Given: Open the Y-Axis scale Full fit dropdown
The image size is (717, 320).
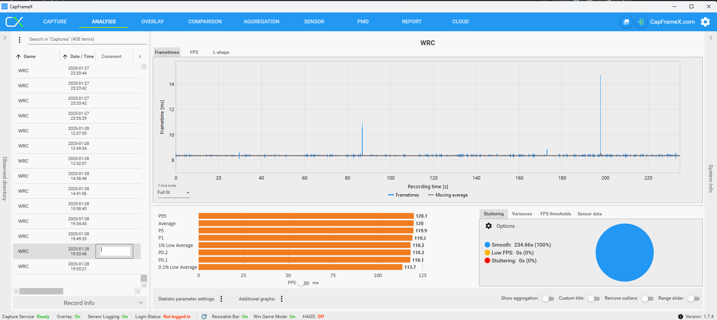Looking at the screenshot, I should click(173, 193).
